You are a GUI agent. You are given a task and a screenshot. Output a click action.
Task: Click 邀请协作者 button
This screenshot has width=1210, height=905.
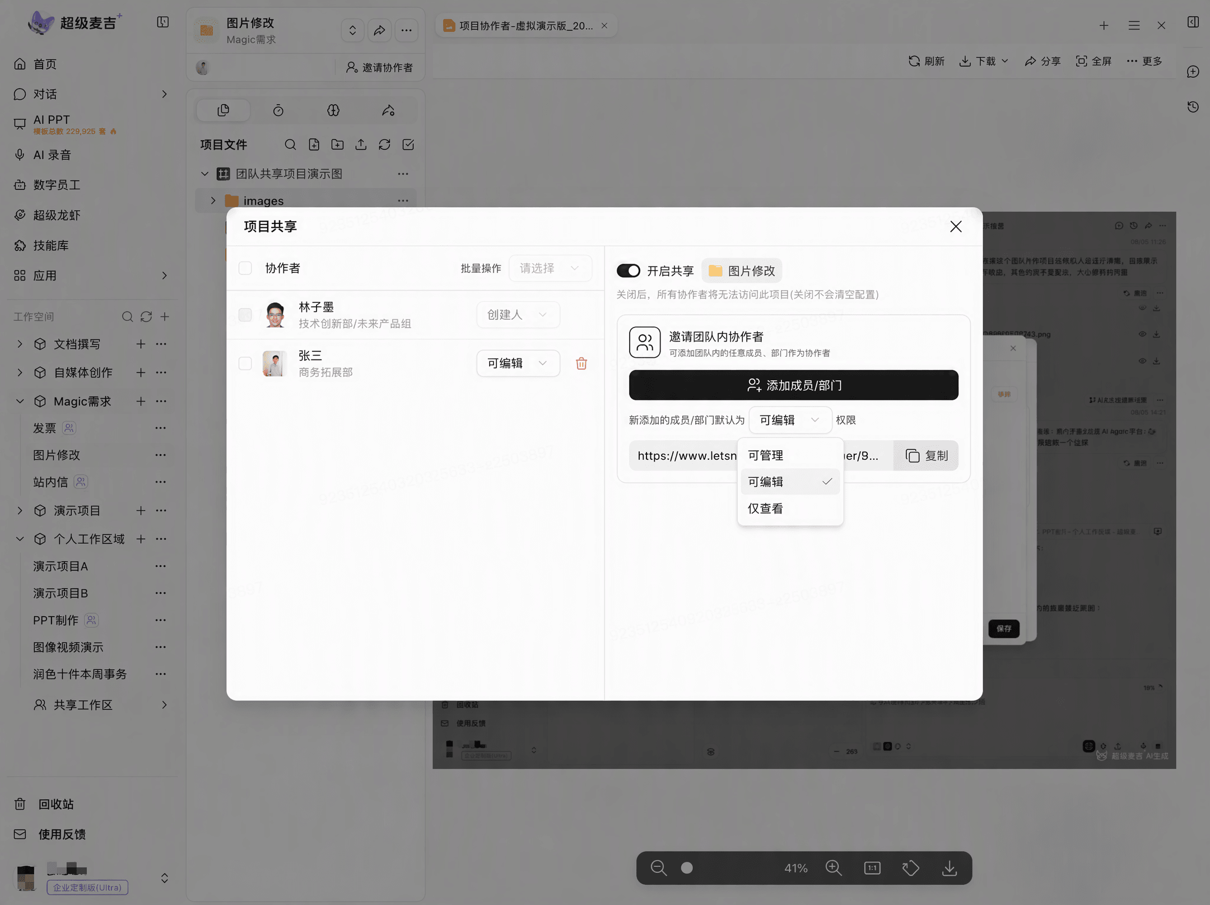pos(379,67)
